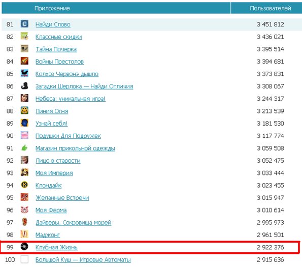Click the Найди Слово app icon
Screen dimensions: 302x267
pos(24,24)
